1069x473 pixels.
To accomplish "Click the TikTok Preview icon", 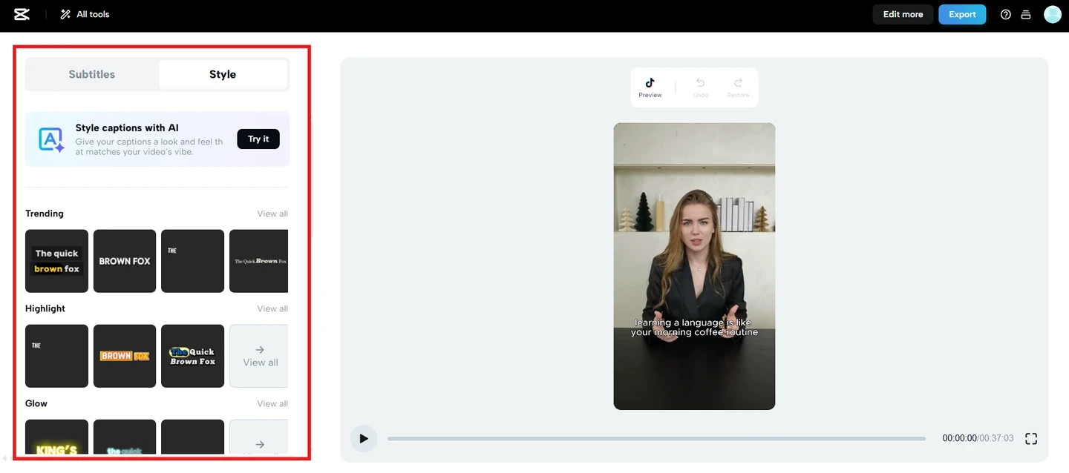I will [x=650, y=87].
